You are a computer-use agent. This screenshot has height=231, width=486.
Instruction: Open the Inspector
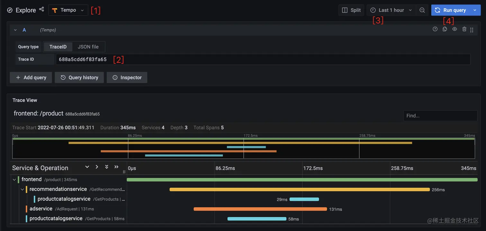point(127,78)
